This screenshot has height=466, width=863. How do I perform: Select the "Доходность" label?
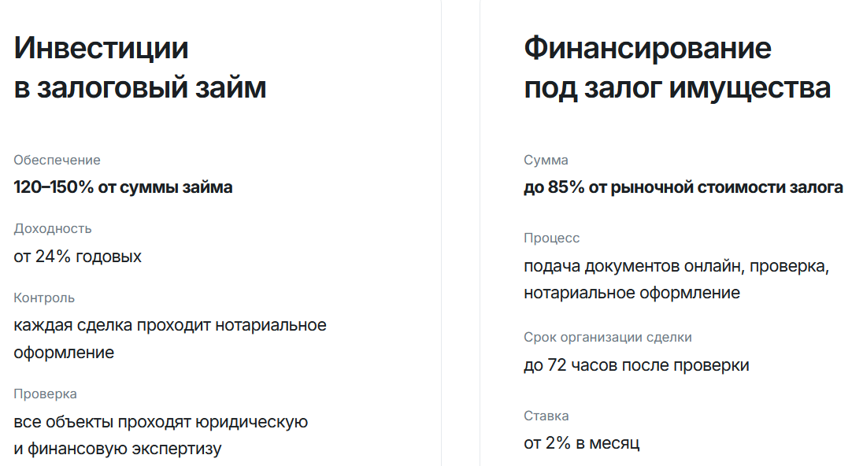click(x=53, y=228)
